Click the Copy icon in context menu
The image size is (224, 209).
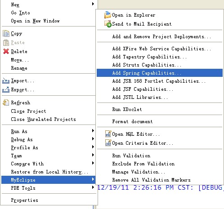tap(6, 34)
